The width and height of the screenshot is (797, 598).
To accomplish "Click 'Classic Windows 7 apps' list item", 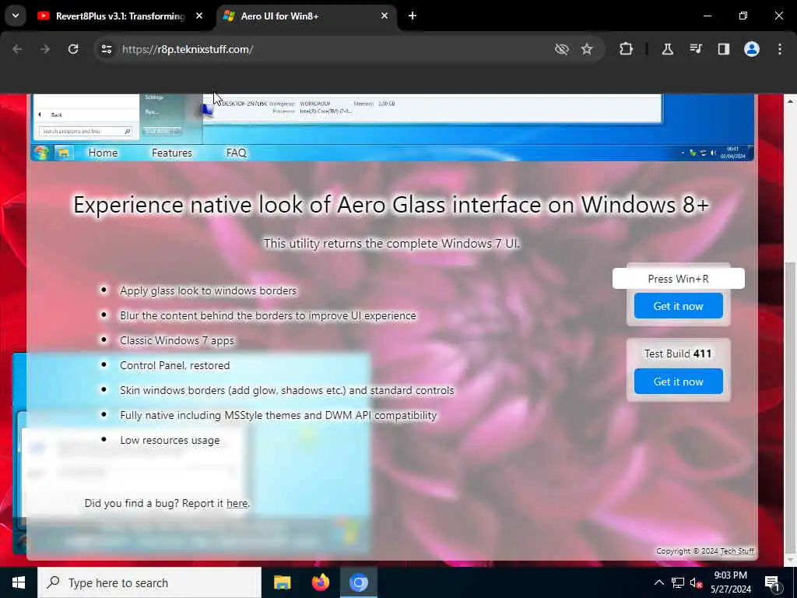I will pyautogui.click(x=177, y=341).
